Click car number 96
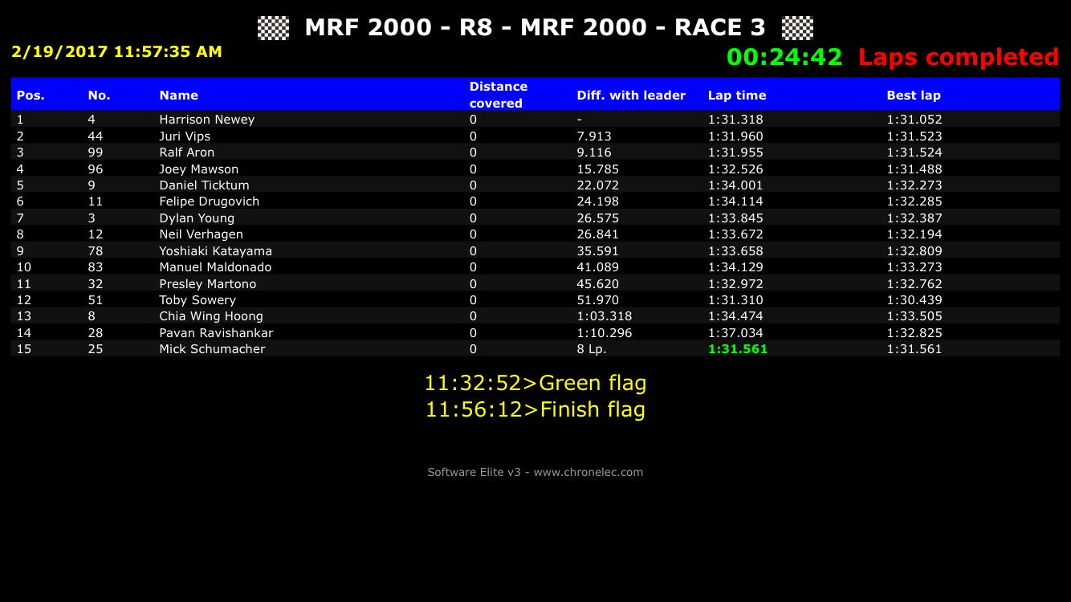Screen dimensions: 1071x602 pyautogui.click(x=95, y=169)
